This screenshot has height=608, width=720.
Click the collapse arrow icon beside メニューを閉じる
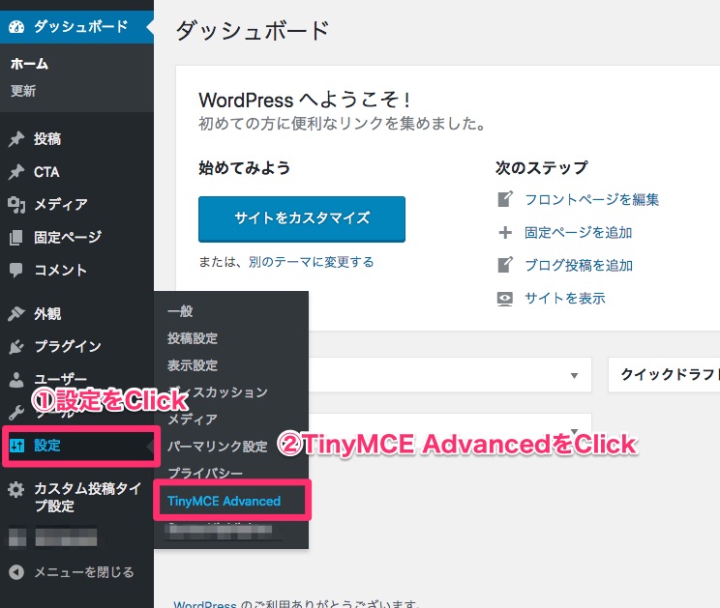[x=16, y=572]
